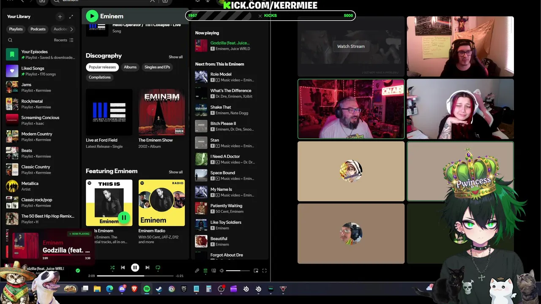Select Popular releases filter chip
The width and height of the screenshot is (541, 304).
(102, 67)
